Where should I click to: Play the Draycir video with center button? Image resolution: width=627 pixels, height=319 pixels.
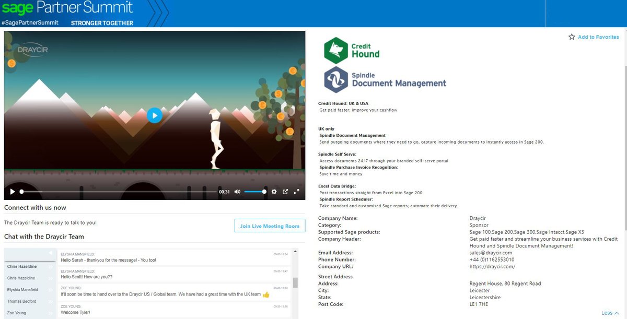(154, 115)
